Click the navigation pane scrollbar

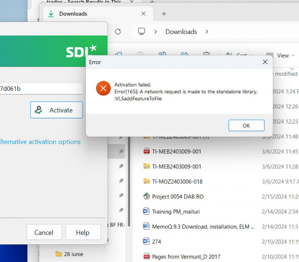point(129,181)
